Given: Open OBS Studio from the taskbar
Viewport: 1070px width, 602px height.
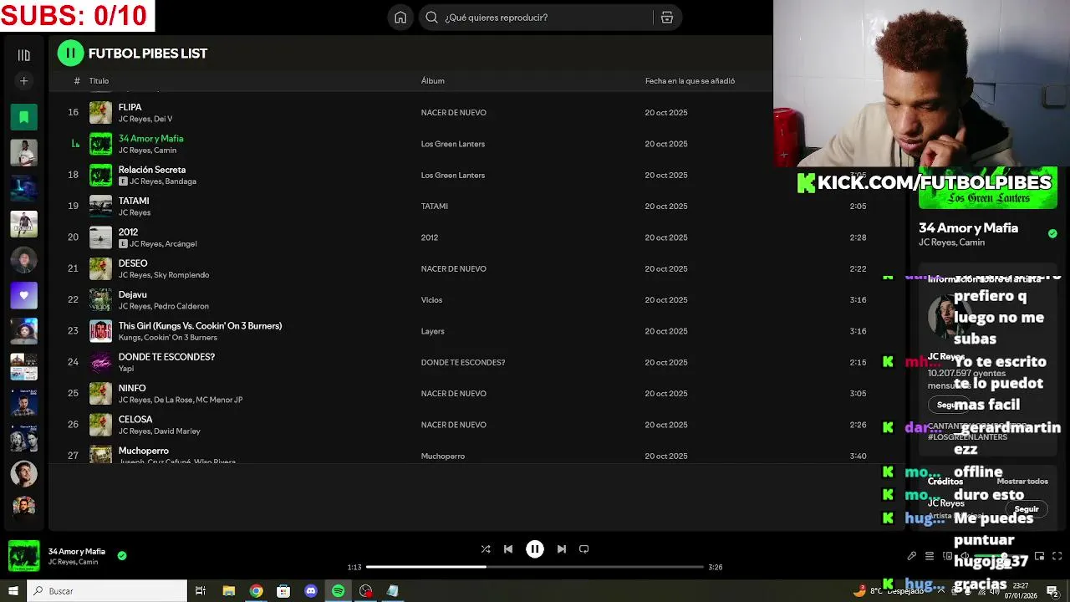Looking at the screenshot, I should 365,591.
